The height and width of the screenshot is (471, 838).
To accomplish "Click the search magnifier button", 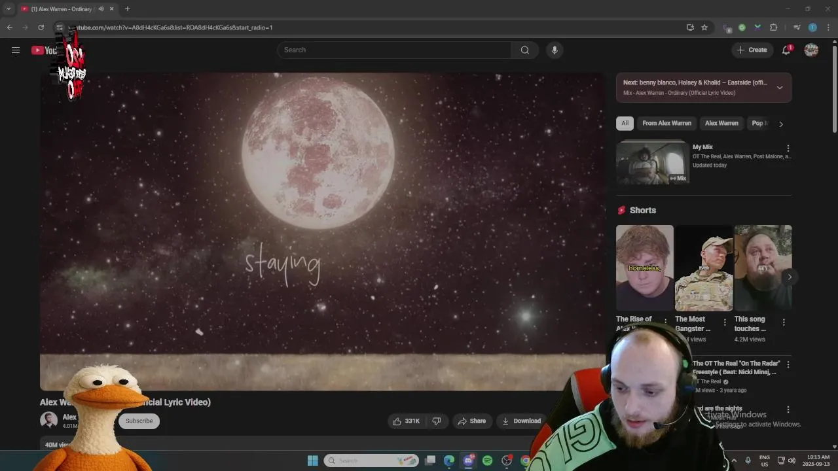I will [x=525, y=50].
